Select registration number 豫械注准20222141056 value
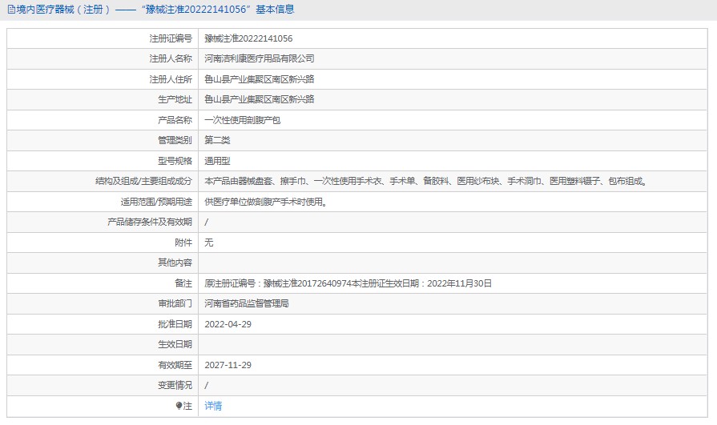 (x=248, y=39)
